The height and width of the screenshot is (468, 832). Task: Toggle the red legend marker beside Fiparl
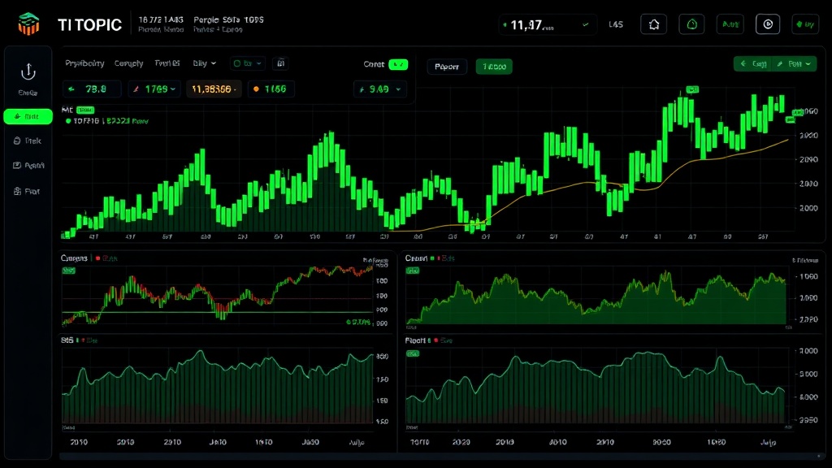tap(436, 340)
